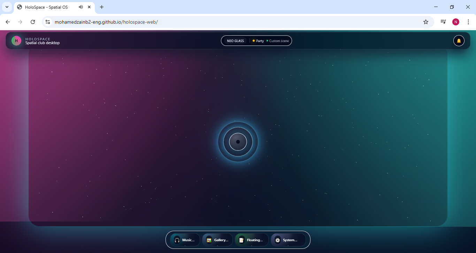
Task: Open the notifications bell
Action: pos(459,41)
